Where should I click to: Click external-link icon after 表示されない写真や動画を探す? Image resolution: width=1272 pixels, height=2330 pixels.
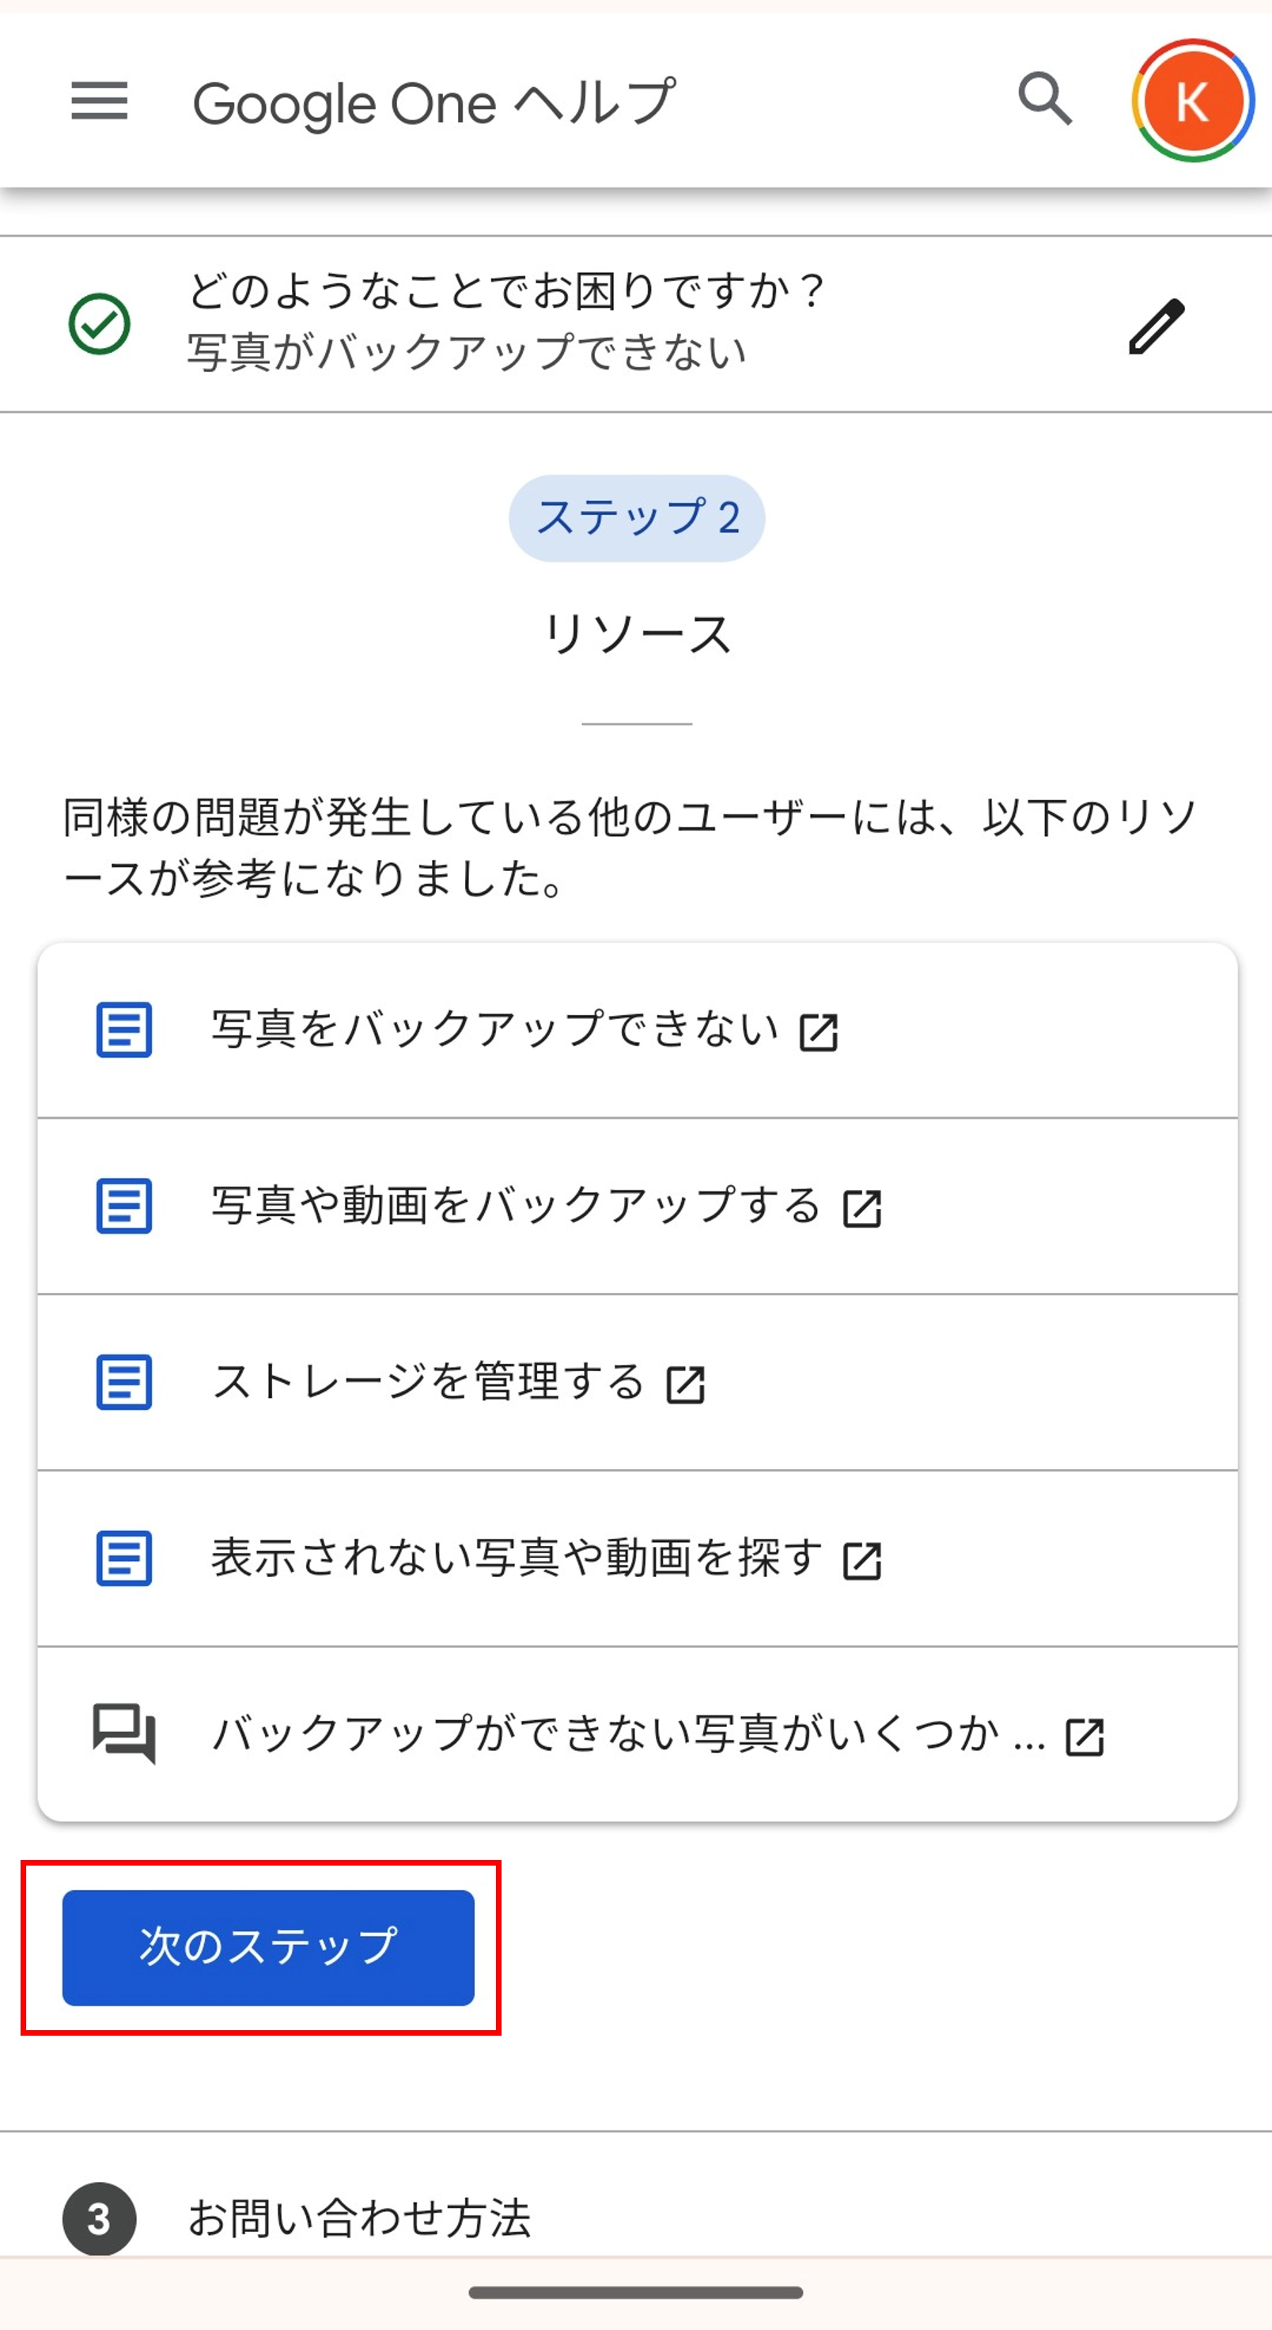861,1561
